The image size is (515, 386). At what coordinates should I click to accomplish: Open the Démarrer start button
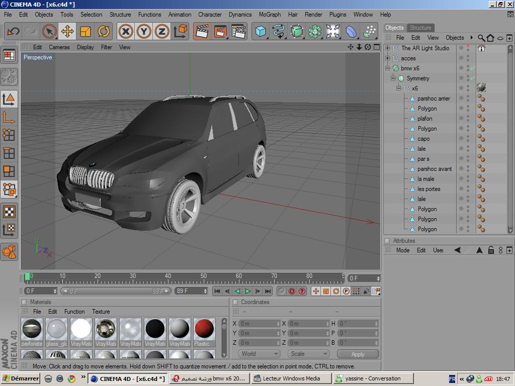(x=20, y=379)
